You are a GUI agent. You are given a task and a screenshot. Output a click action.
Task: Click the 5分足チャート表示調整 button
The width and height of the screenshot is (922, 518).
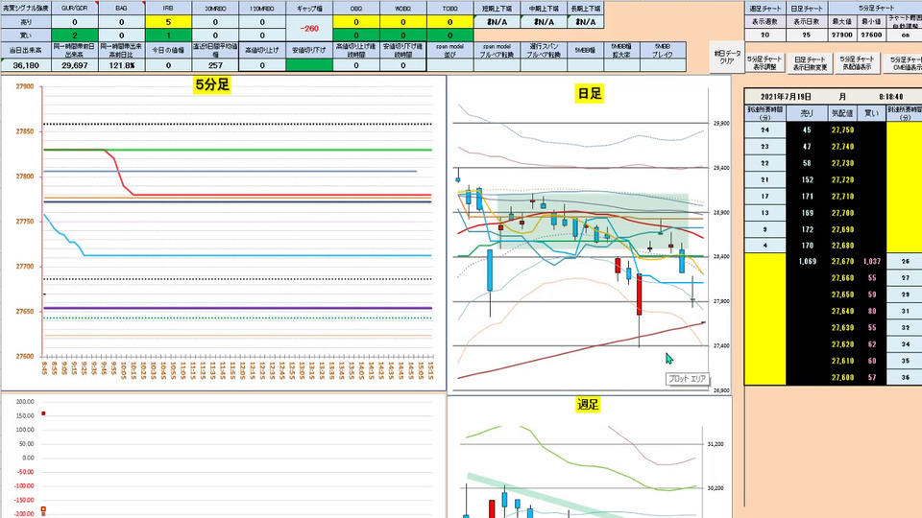(x=764, y=63)
